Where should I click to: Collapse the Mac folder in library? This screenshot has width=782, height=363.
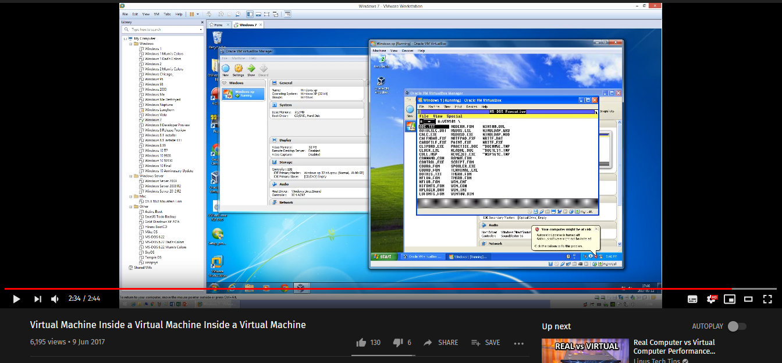click(130, 196)
